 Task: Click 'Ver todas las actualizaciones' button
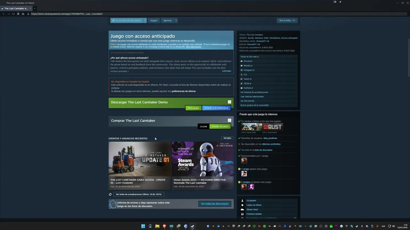[139, 194]
